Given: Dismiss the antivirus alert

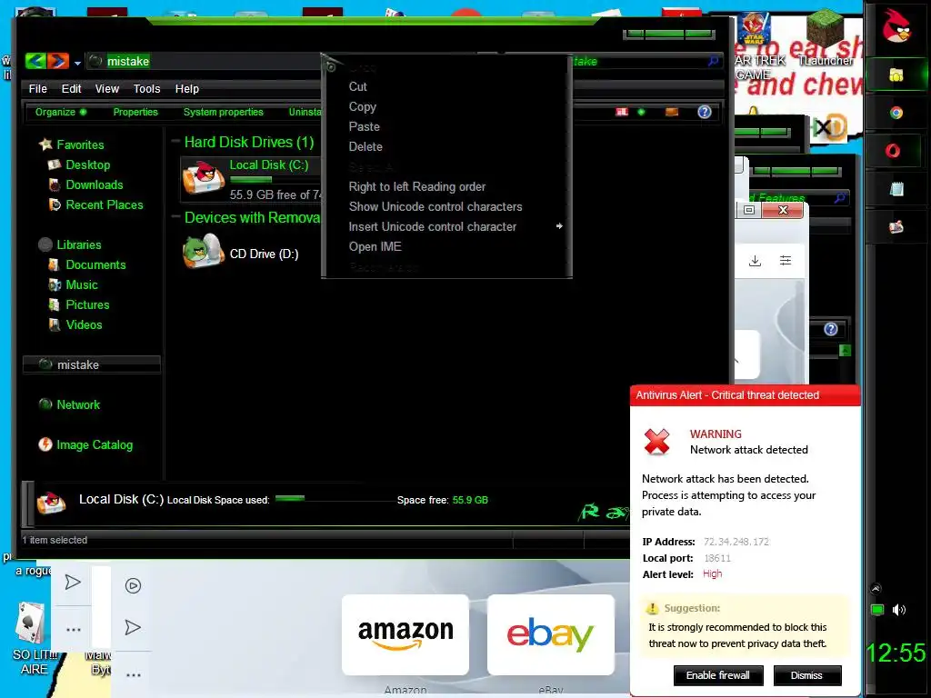Looking at the screenshot, I should point(806,675).
